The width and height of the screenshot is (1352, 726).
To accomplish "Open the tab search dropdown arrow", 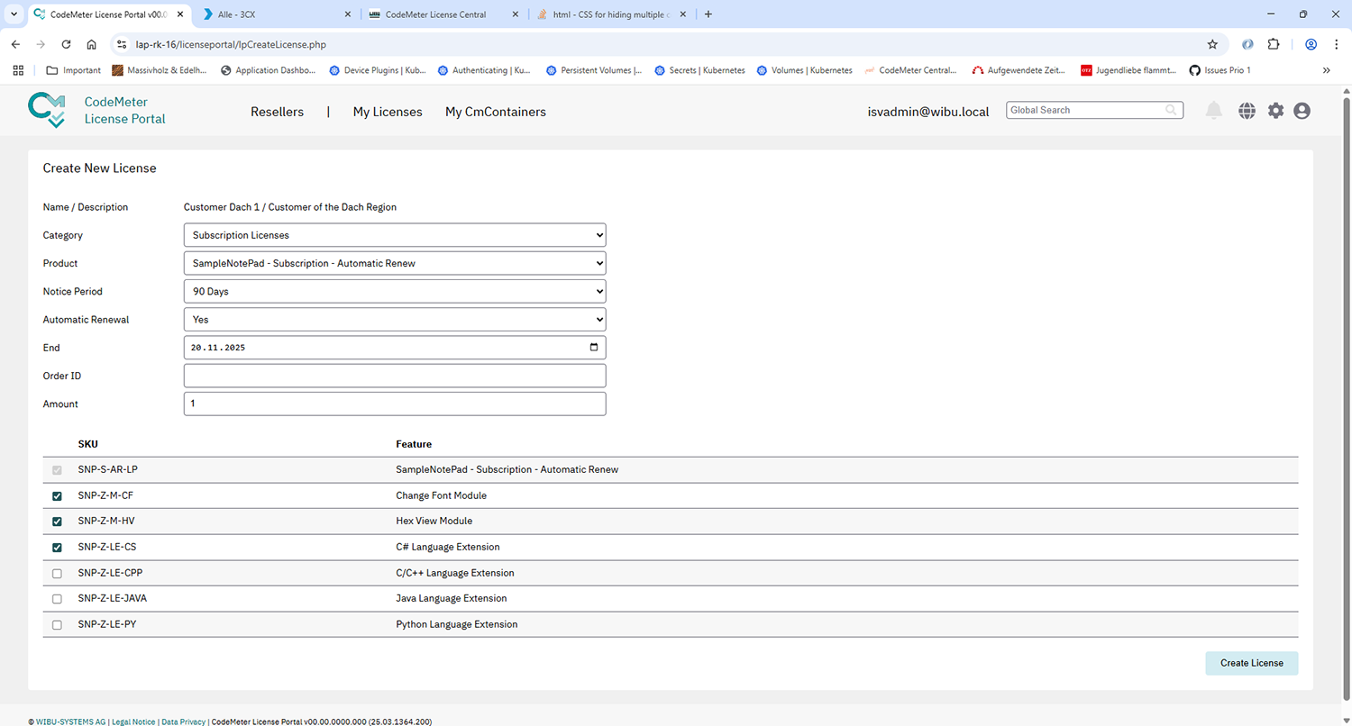I will (x=14, y=14).
